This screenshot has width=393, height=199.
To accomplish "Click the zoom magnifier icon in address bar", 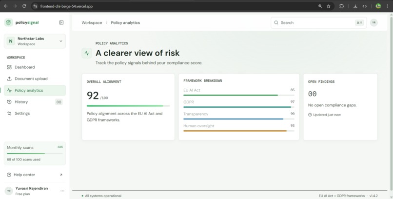I will 320,6.
